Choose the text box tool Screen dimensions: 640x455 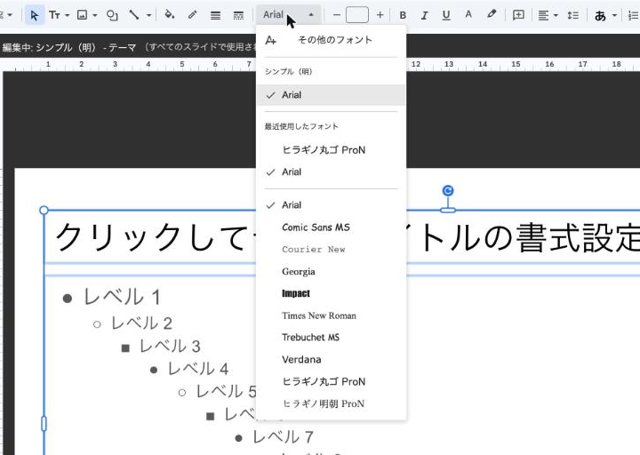(54, 15)
